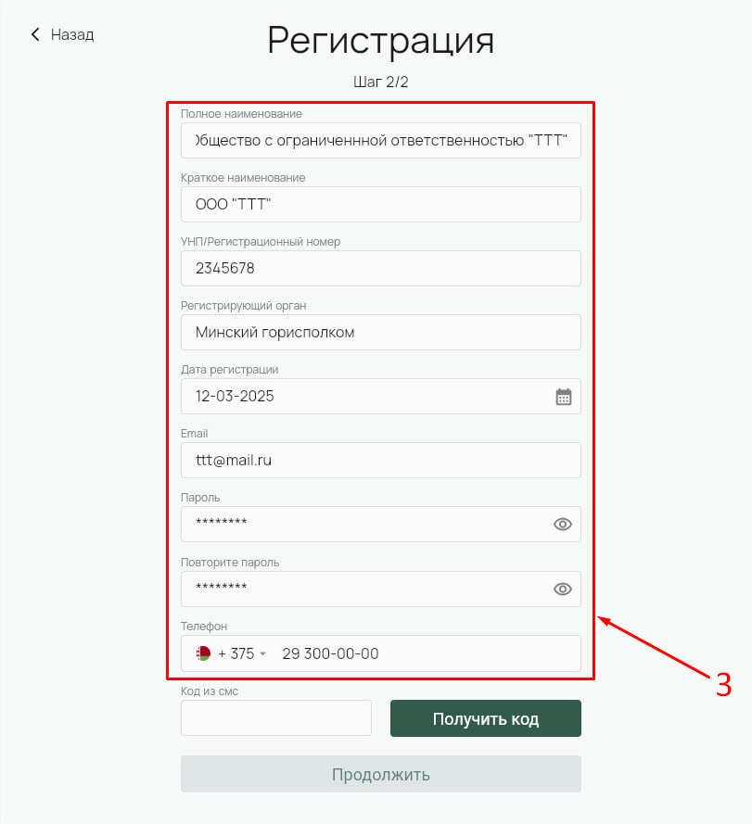
Task: Click the Email input with ttt@mail.ru
Action: 381,461
